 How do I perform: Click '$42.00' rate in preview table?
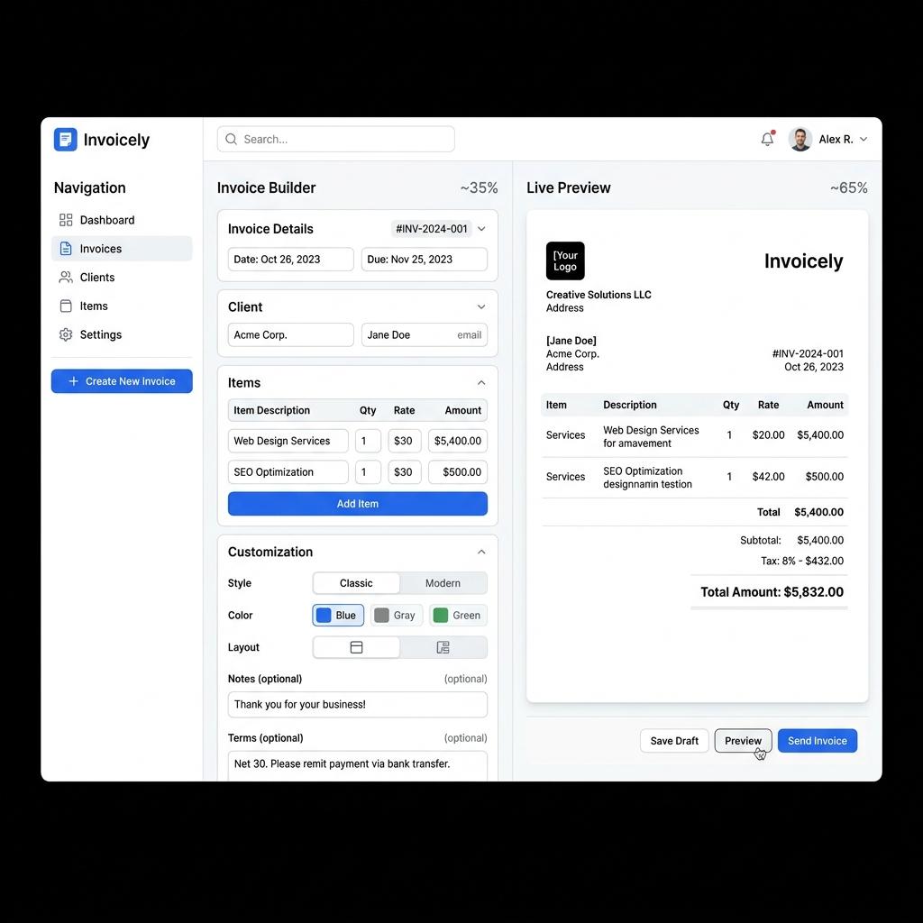pyautogui.click(x=768, y=477)
